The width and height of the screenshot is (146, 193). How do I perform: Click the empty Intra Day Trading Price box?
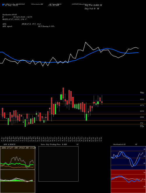(x=58, y=164)
